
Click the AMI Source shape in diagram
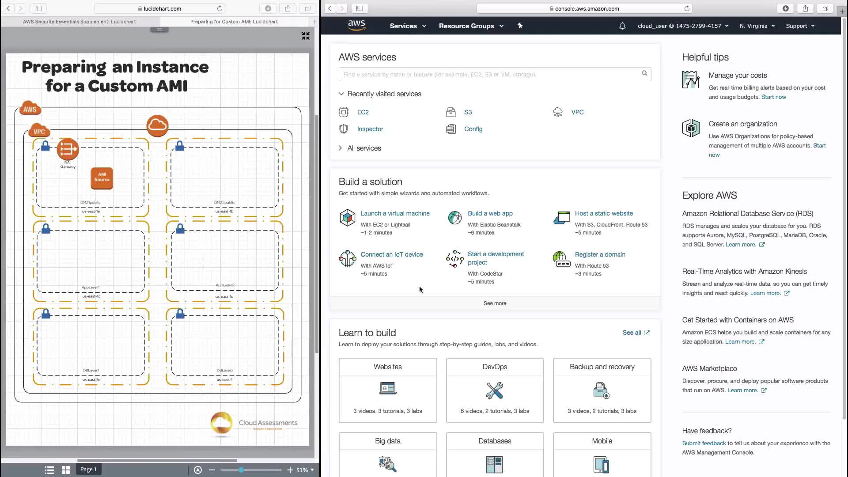coord(102,178)
